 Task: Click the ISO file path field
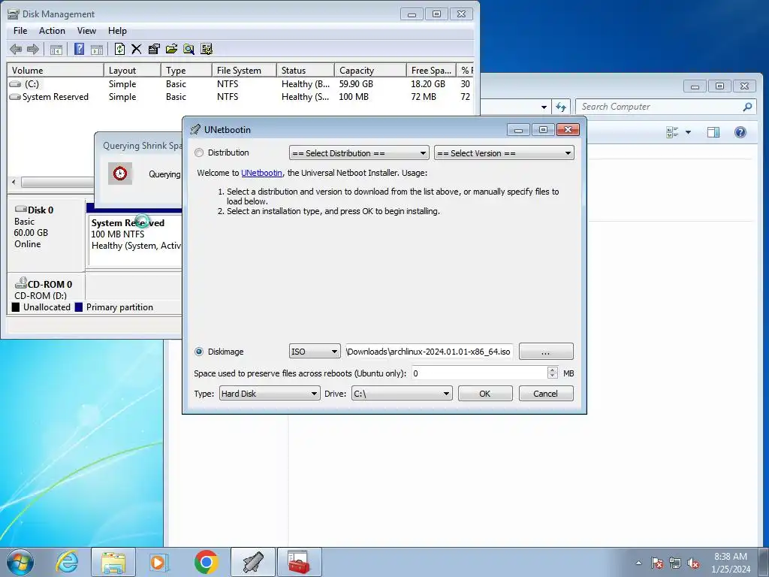429,352
